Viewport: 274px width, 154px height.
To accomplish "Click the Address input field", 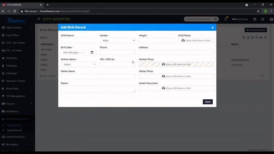I will coord(176,52).
